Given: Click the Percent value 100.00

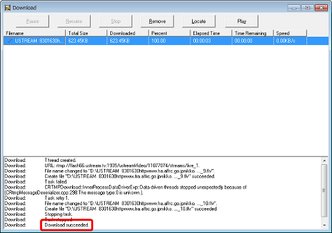Looking at the screenshot, I should 158,41.
